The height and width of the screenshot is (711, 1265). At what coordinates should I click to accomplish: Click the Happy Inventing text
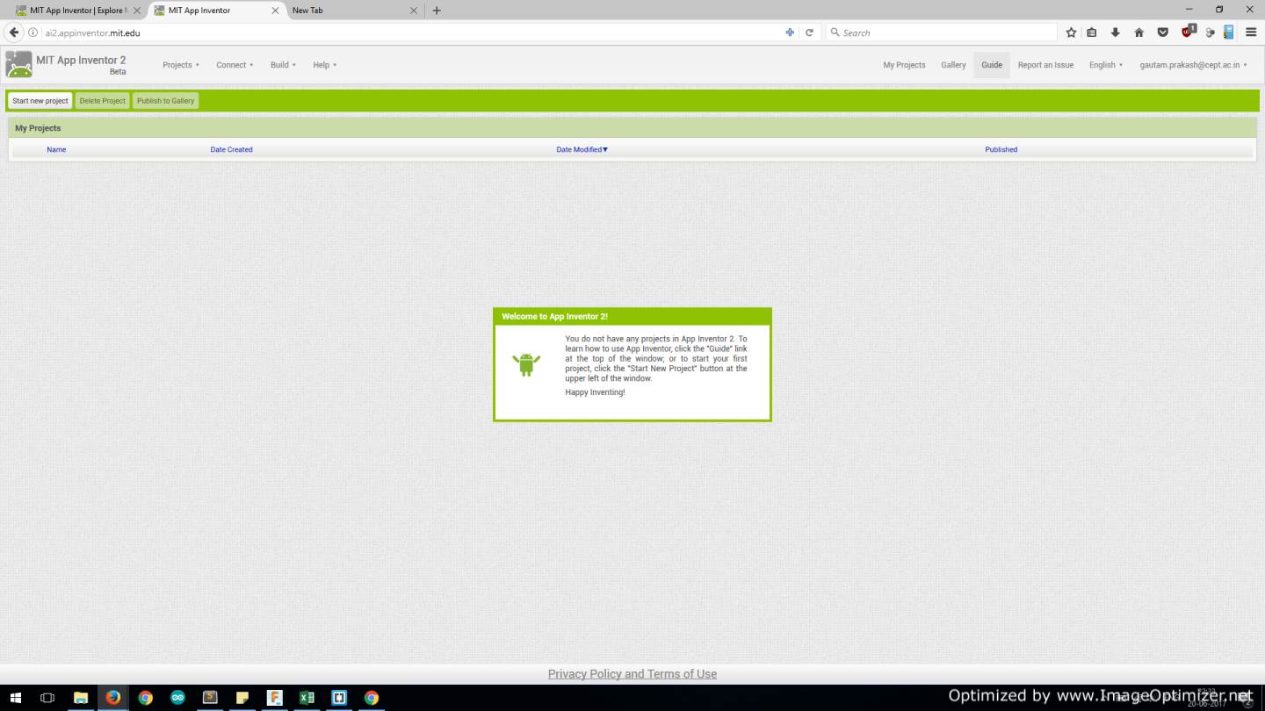pos(595,392)
